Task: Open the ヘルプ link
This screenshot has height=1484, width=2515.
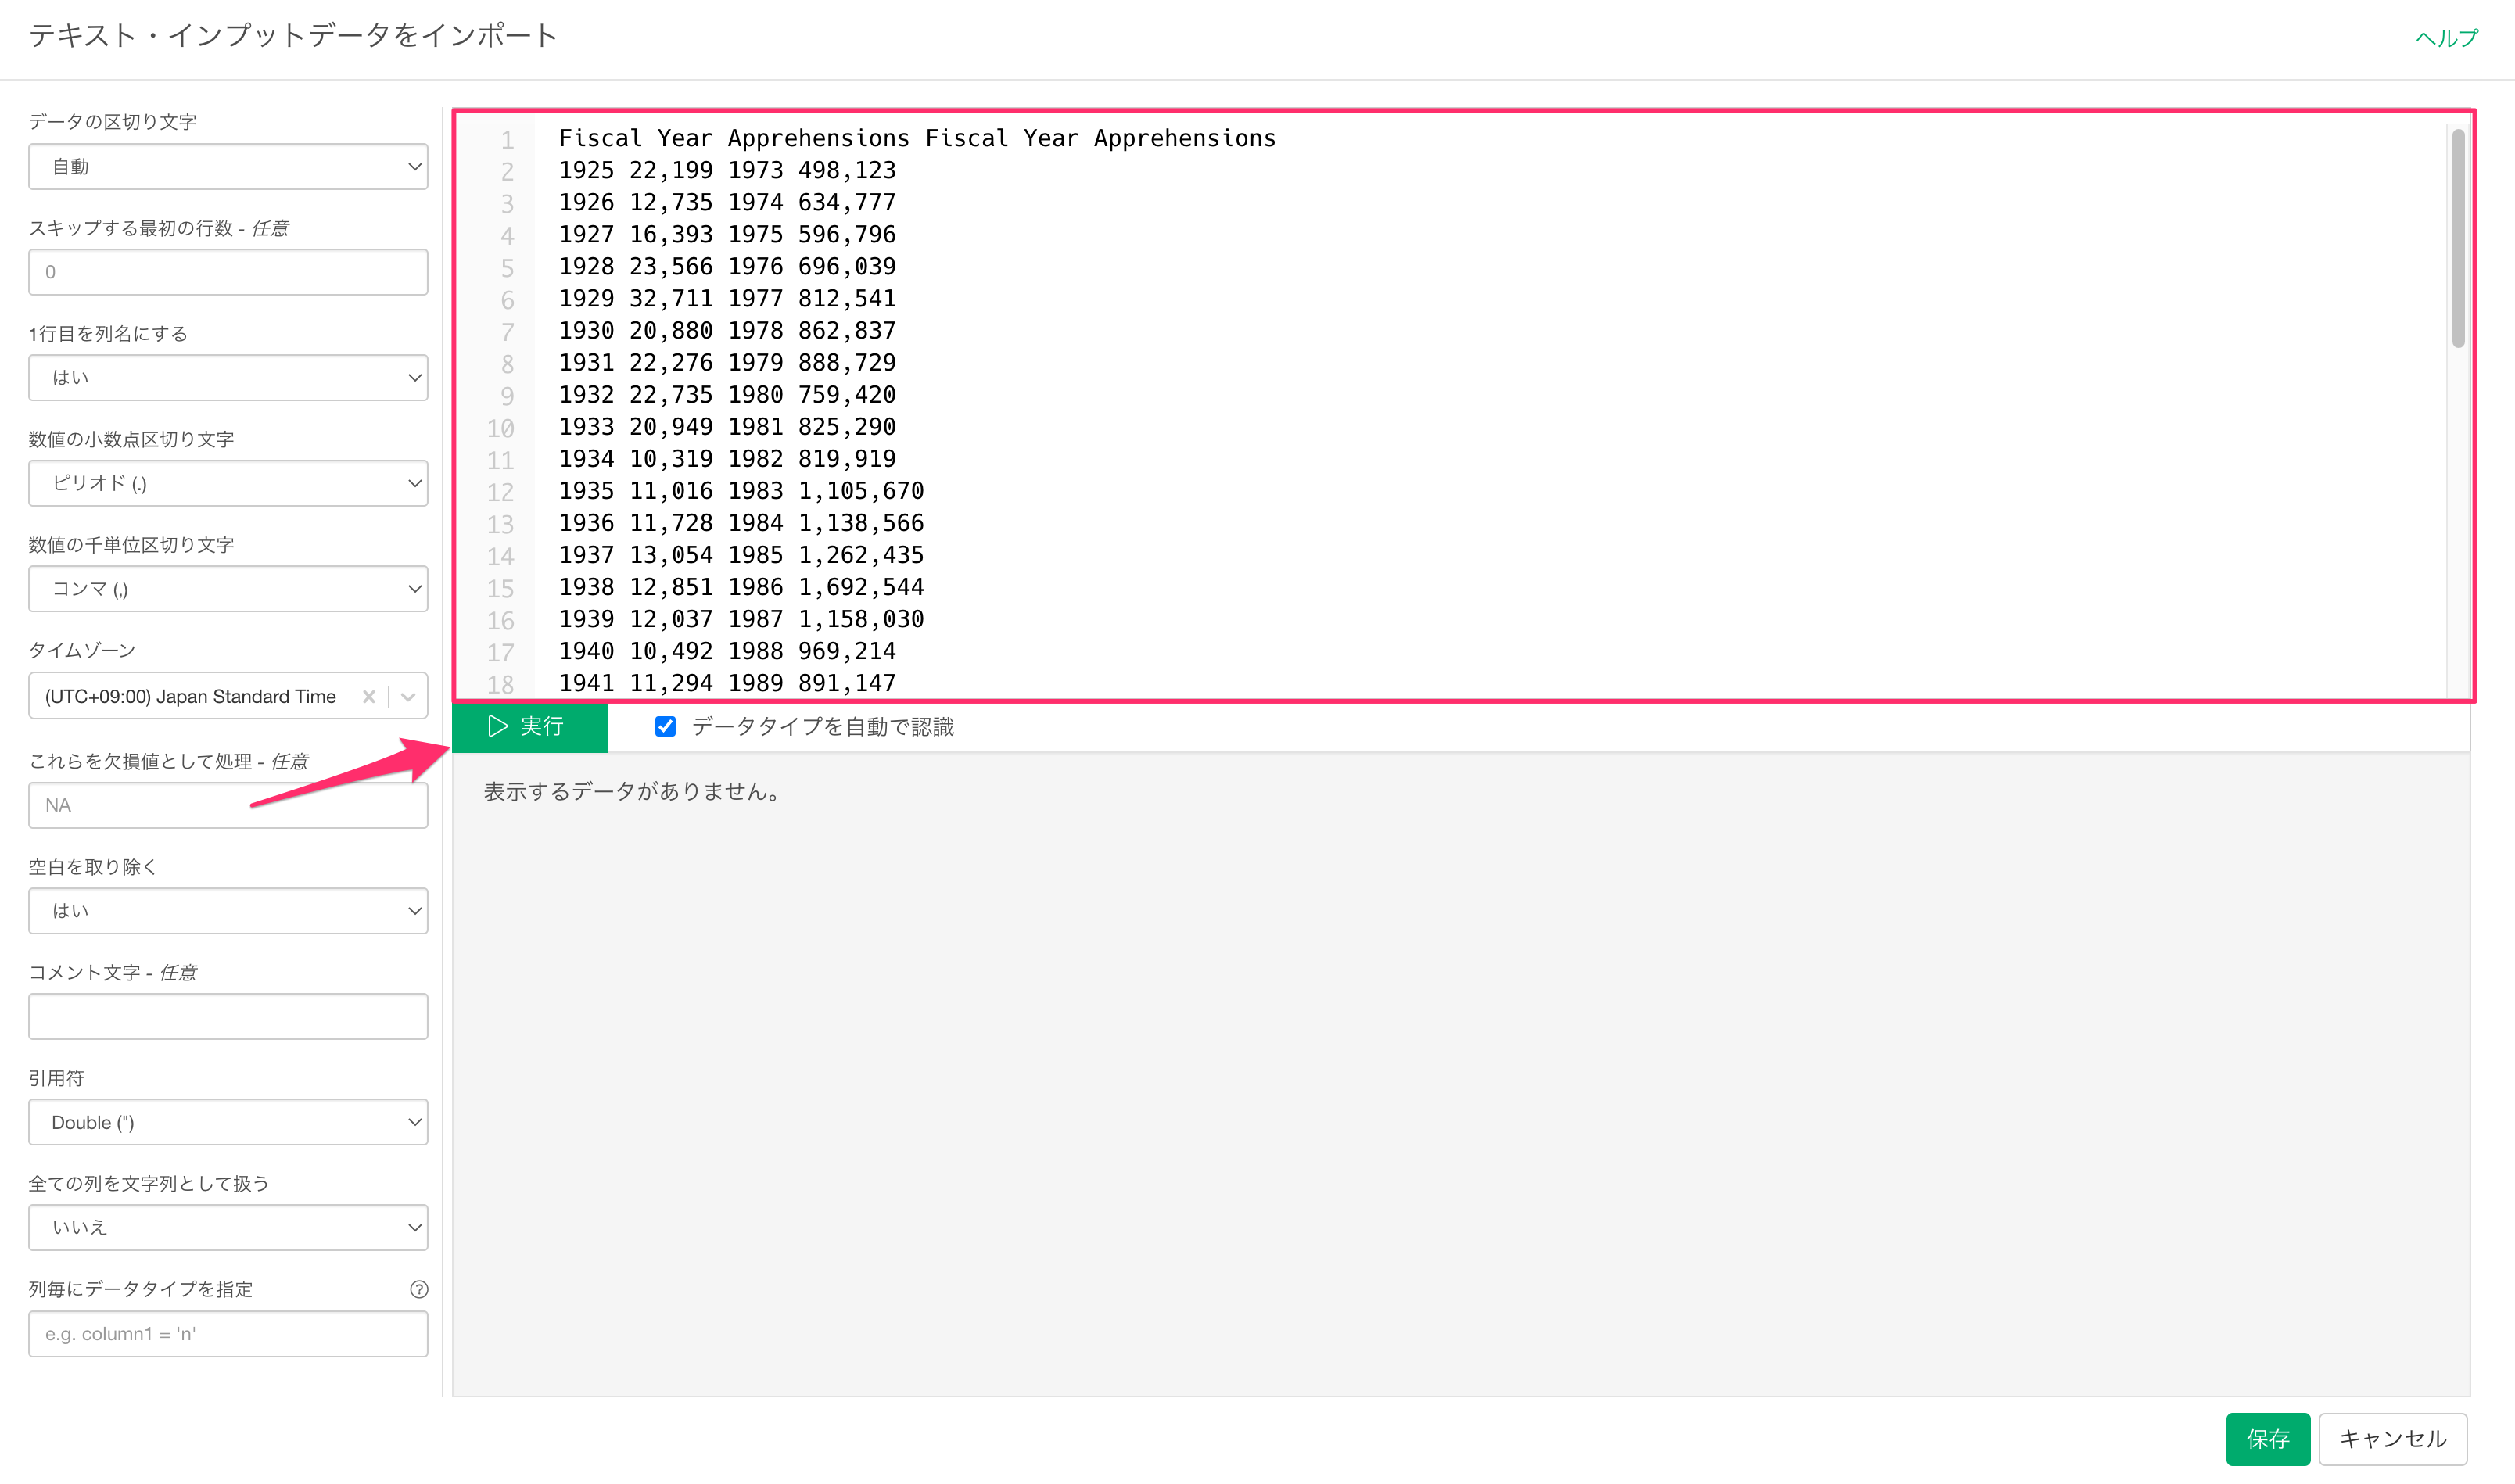Action: (2447, 38)
